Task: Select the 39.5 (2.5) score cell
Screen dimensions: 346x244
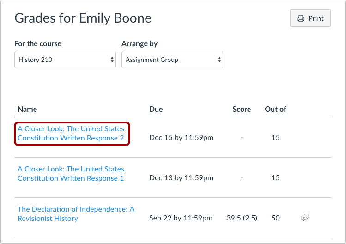Action: point(242,218)
